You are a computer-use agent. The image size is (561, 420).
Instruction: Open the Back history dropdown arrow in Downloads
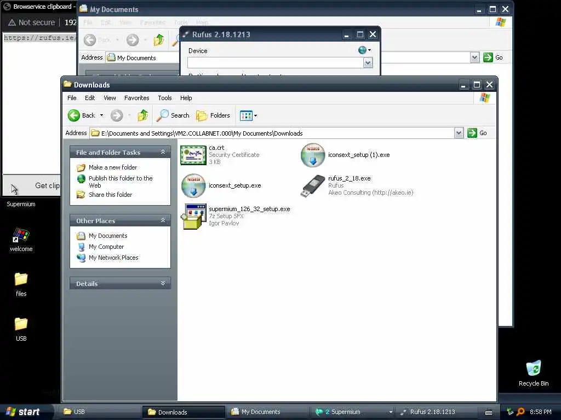[101, 115]
